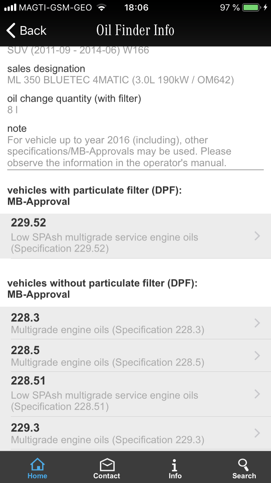Tap the Info 'i' icon
Screen dimensions: 271x483
pos(175,465)
